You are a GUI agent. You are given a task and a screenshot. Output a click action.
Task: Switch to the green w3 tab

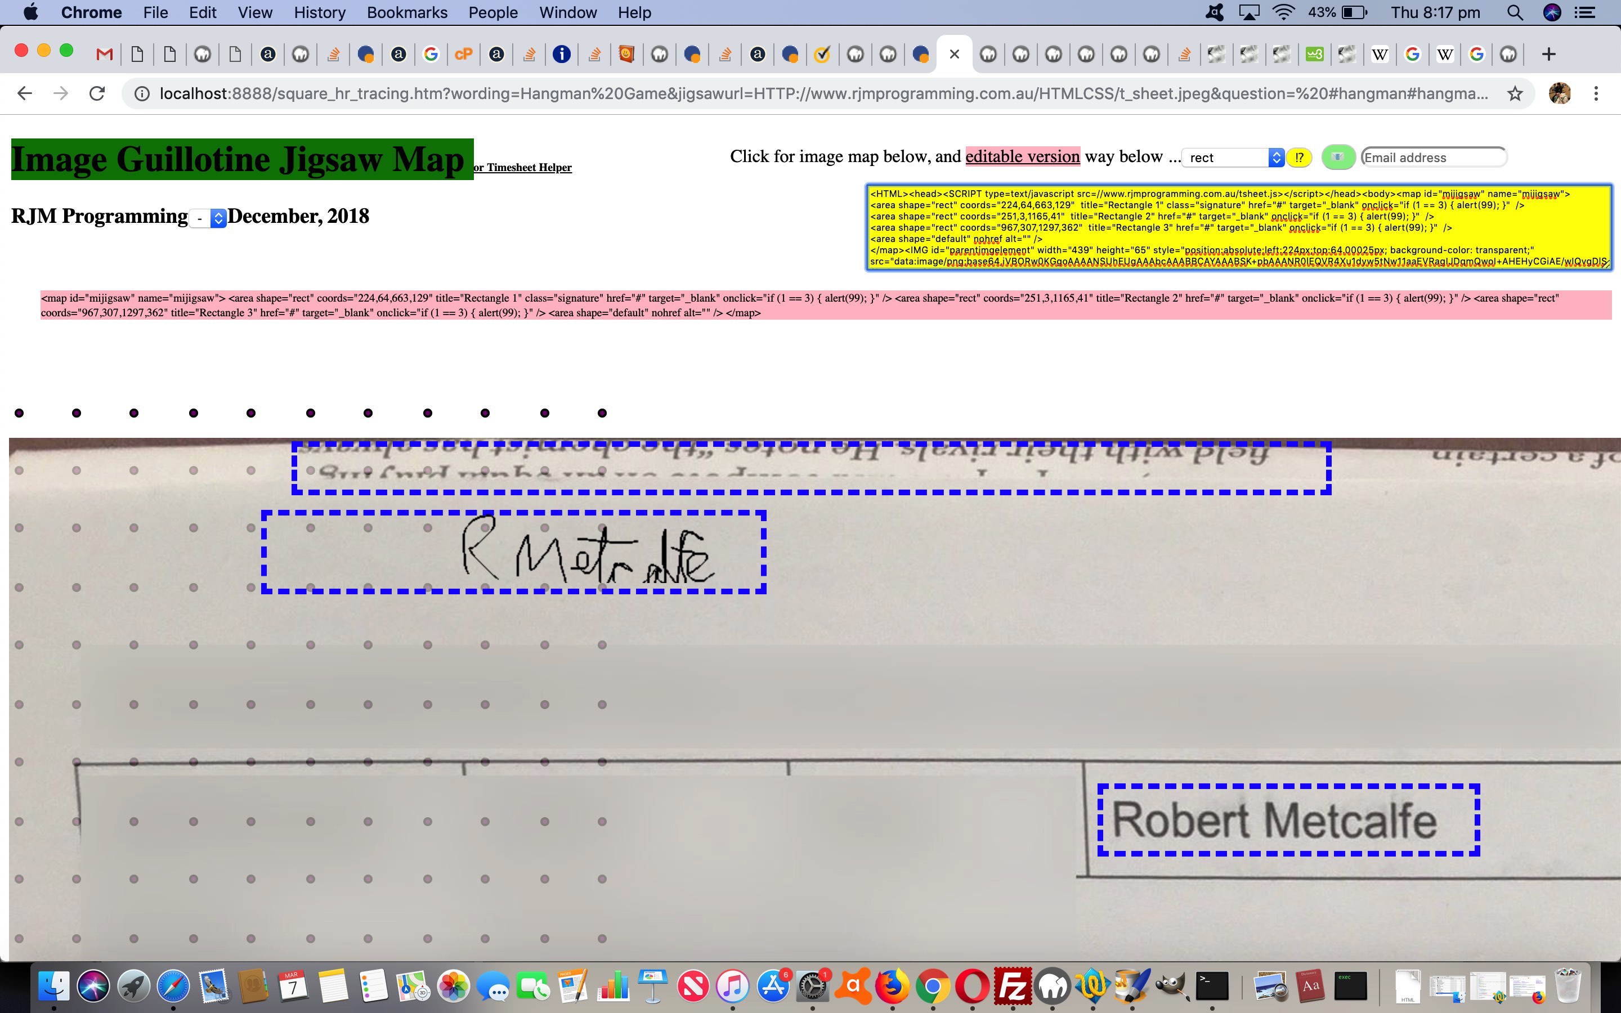pos(1314,54)
